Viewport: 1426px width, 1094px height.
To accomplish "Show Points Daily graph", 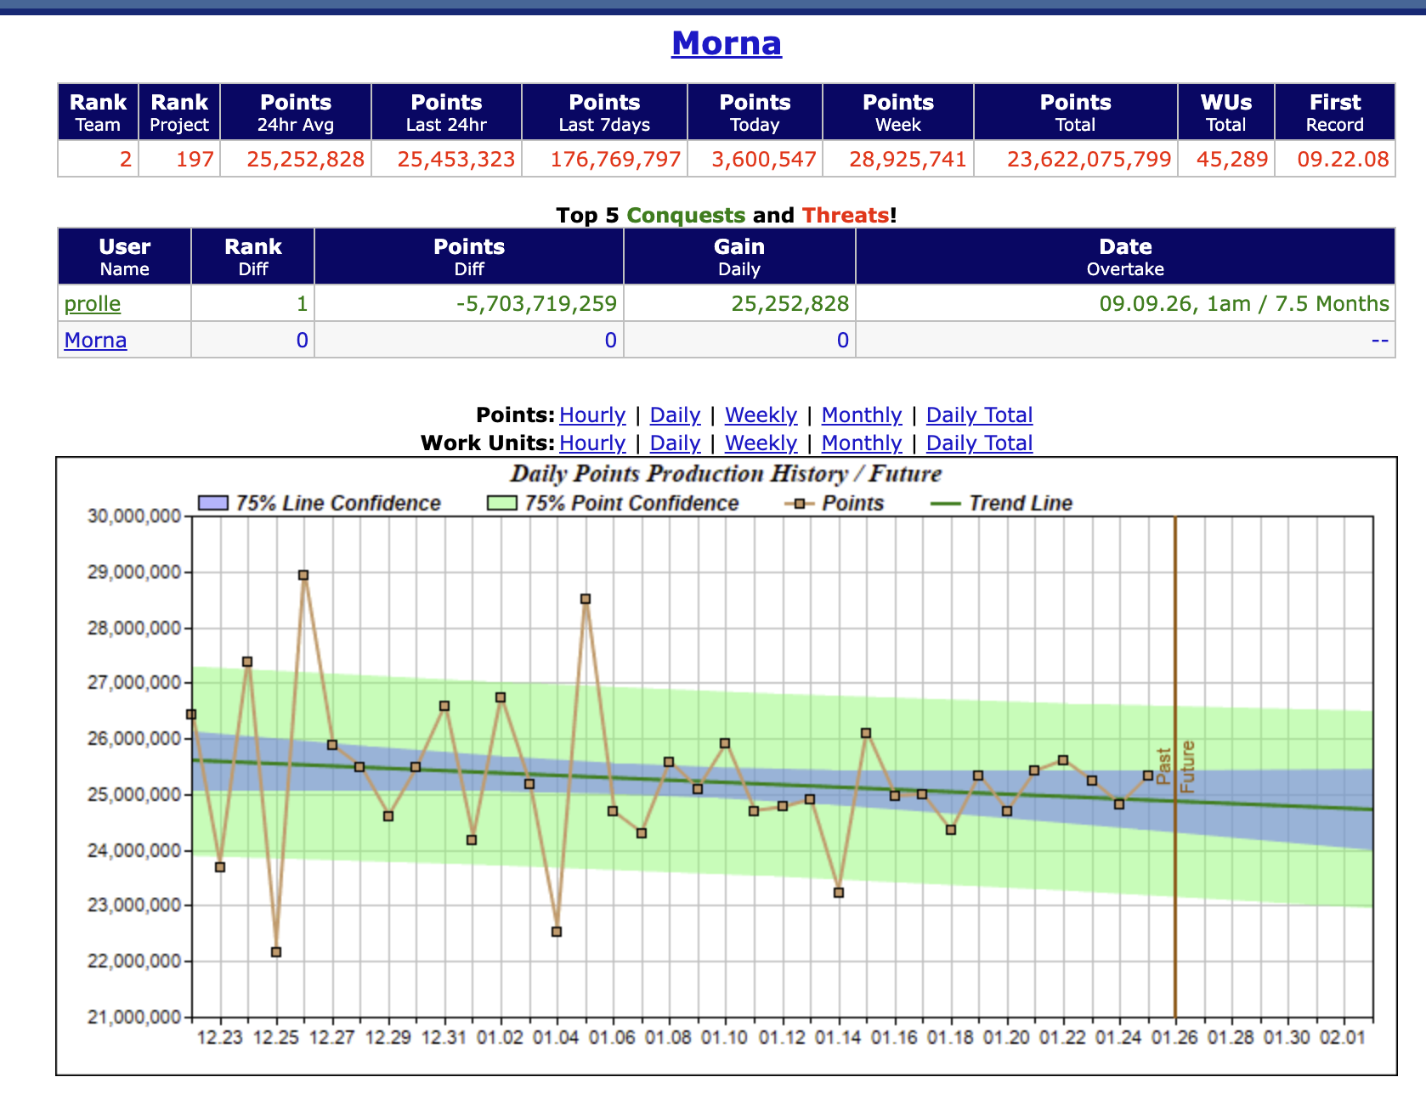I will [x=675, y=415].
